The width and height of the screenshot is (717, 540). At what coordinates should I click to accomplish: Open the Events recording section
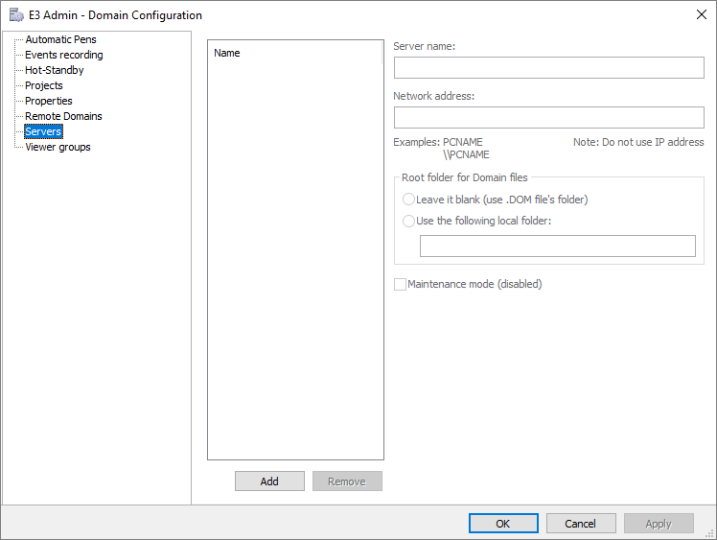click(x=63, y=55)
